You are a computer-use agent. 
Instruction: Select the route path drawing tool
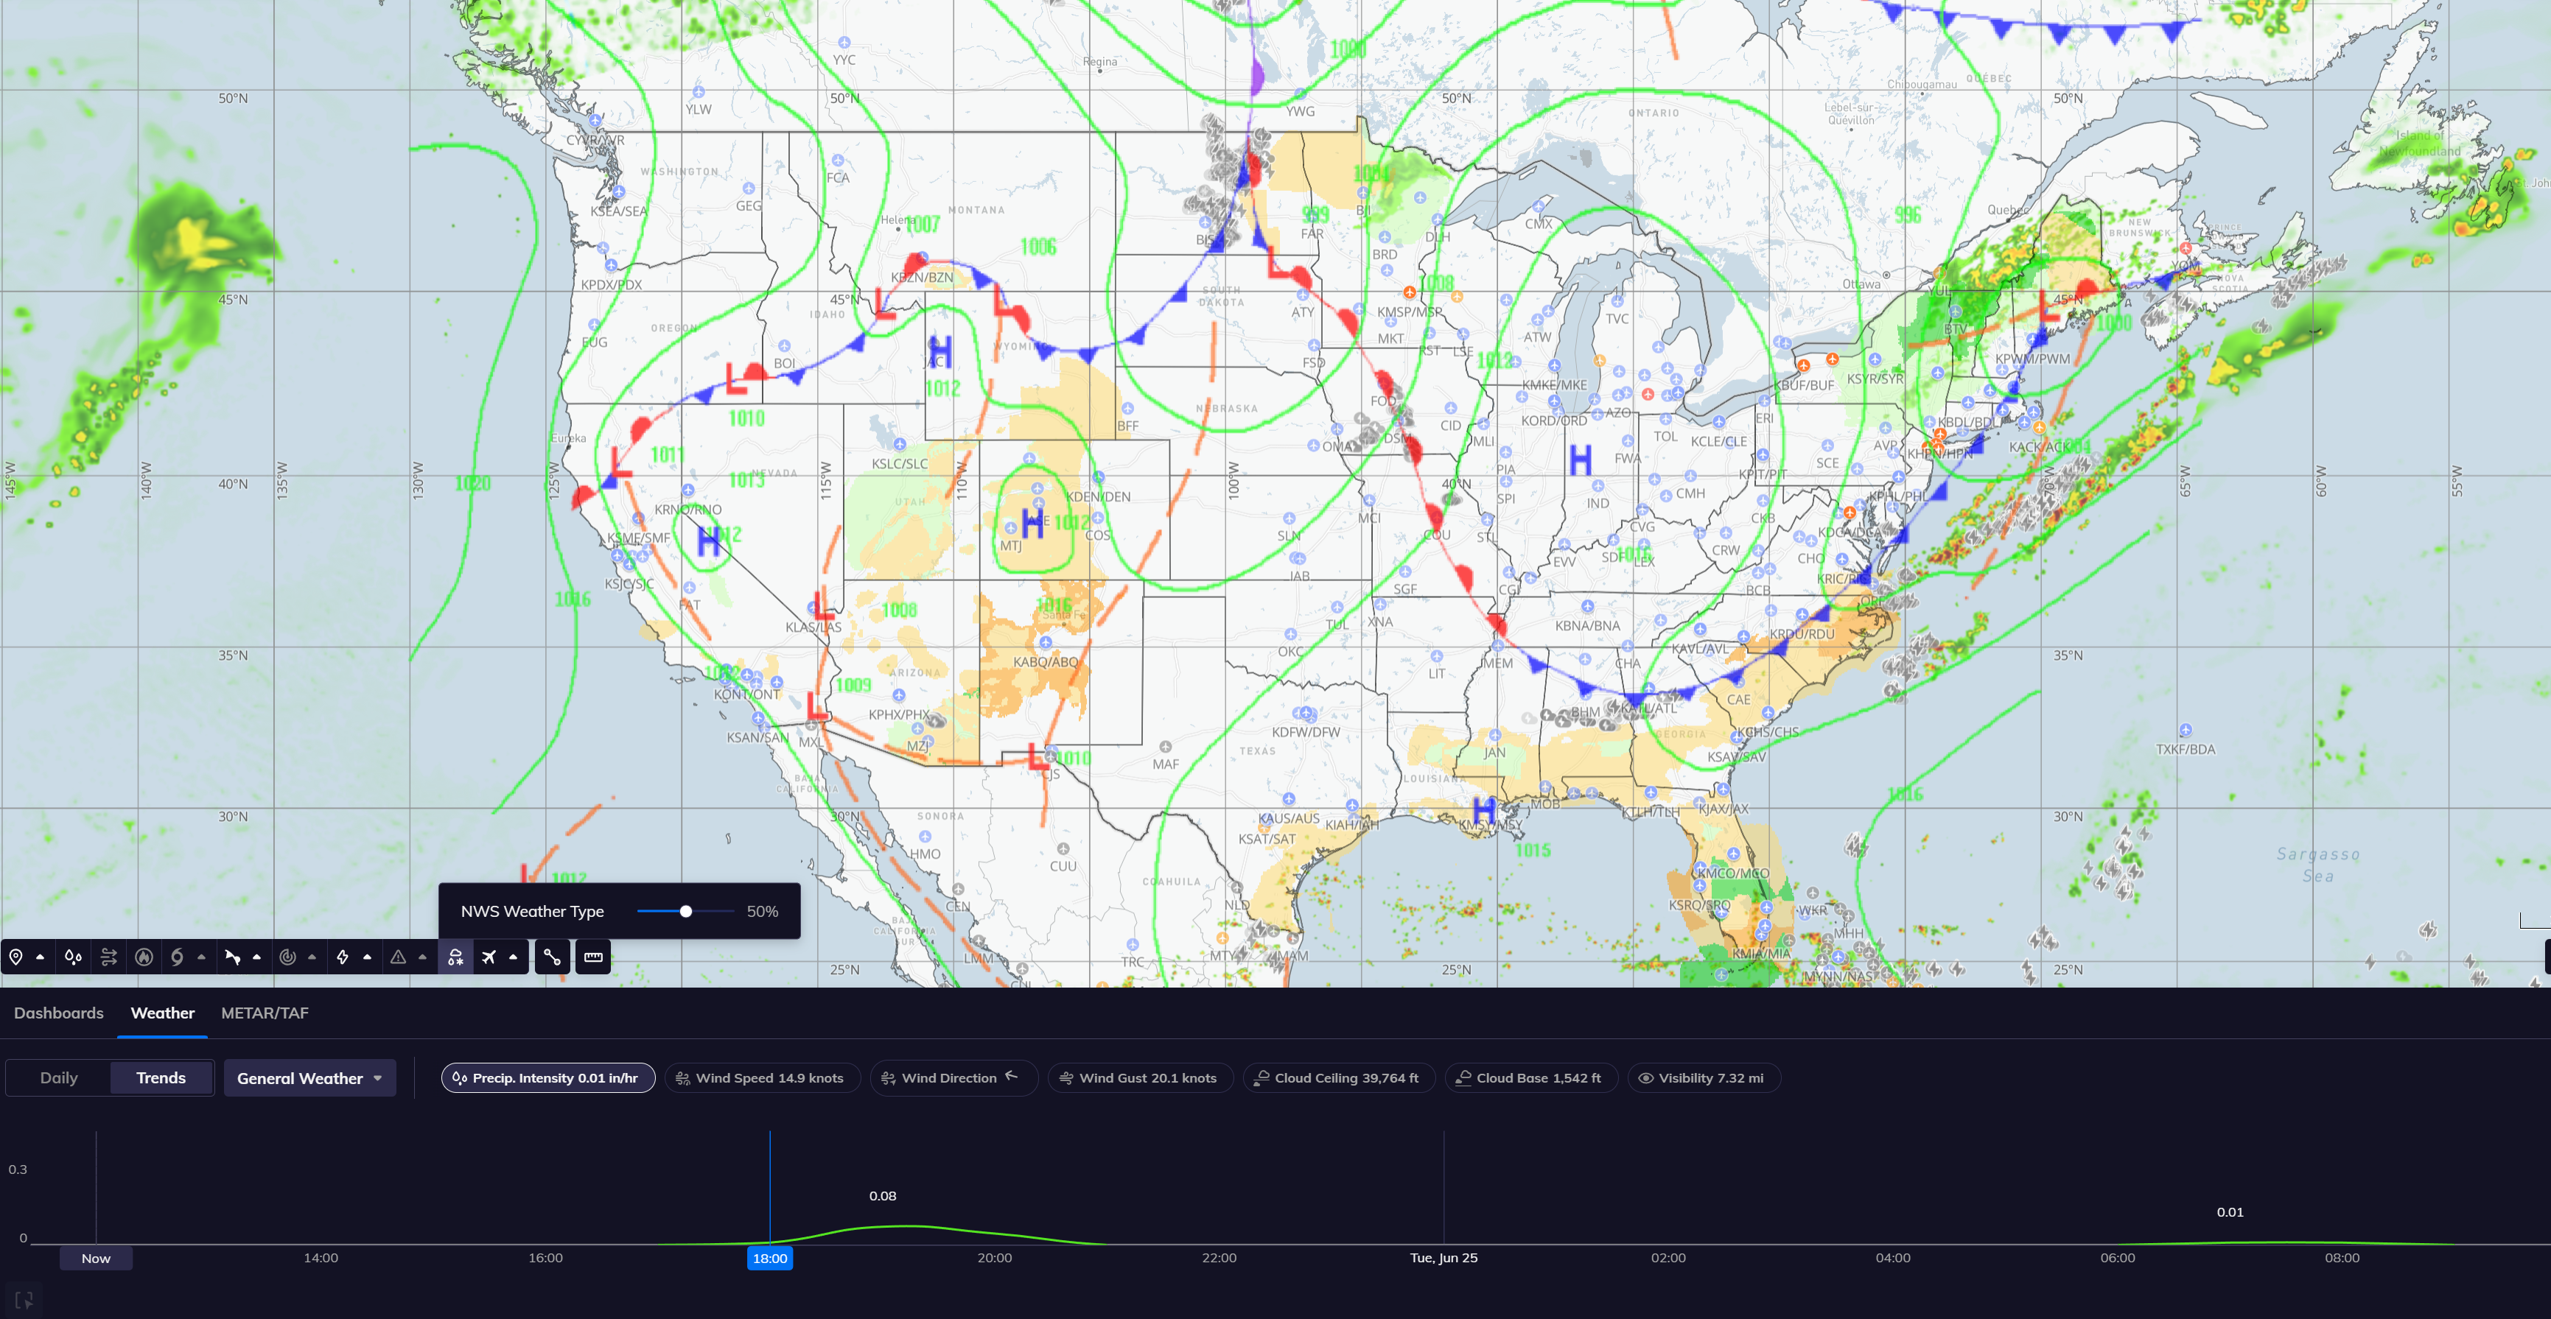click(x=553, y=957)
